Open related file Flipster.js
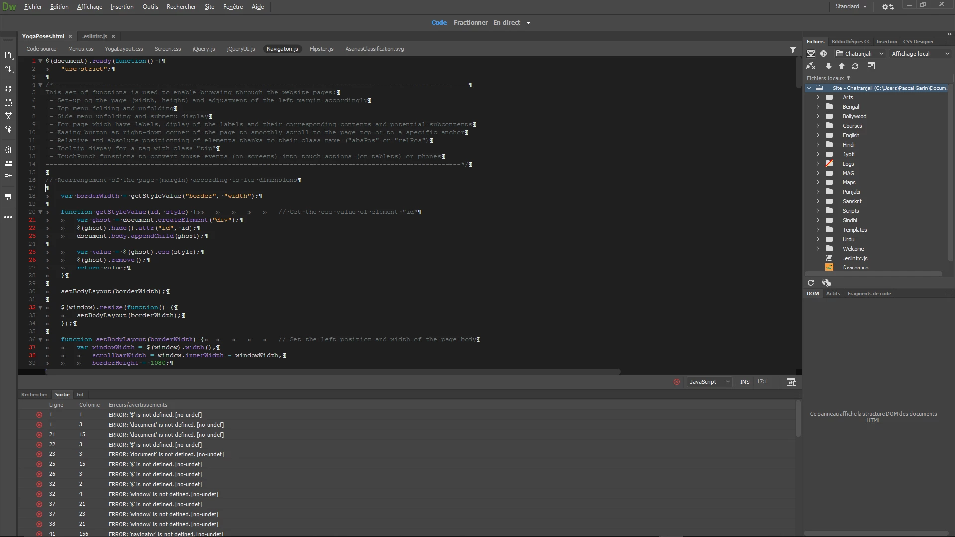The width and height of the screenshot is (955, 537). [x=321, y=49]
